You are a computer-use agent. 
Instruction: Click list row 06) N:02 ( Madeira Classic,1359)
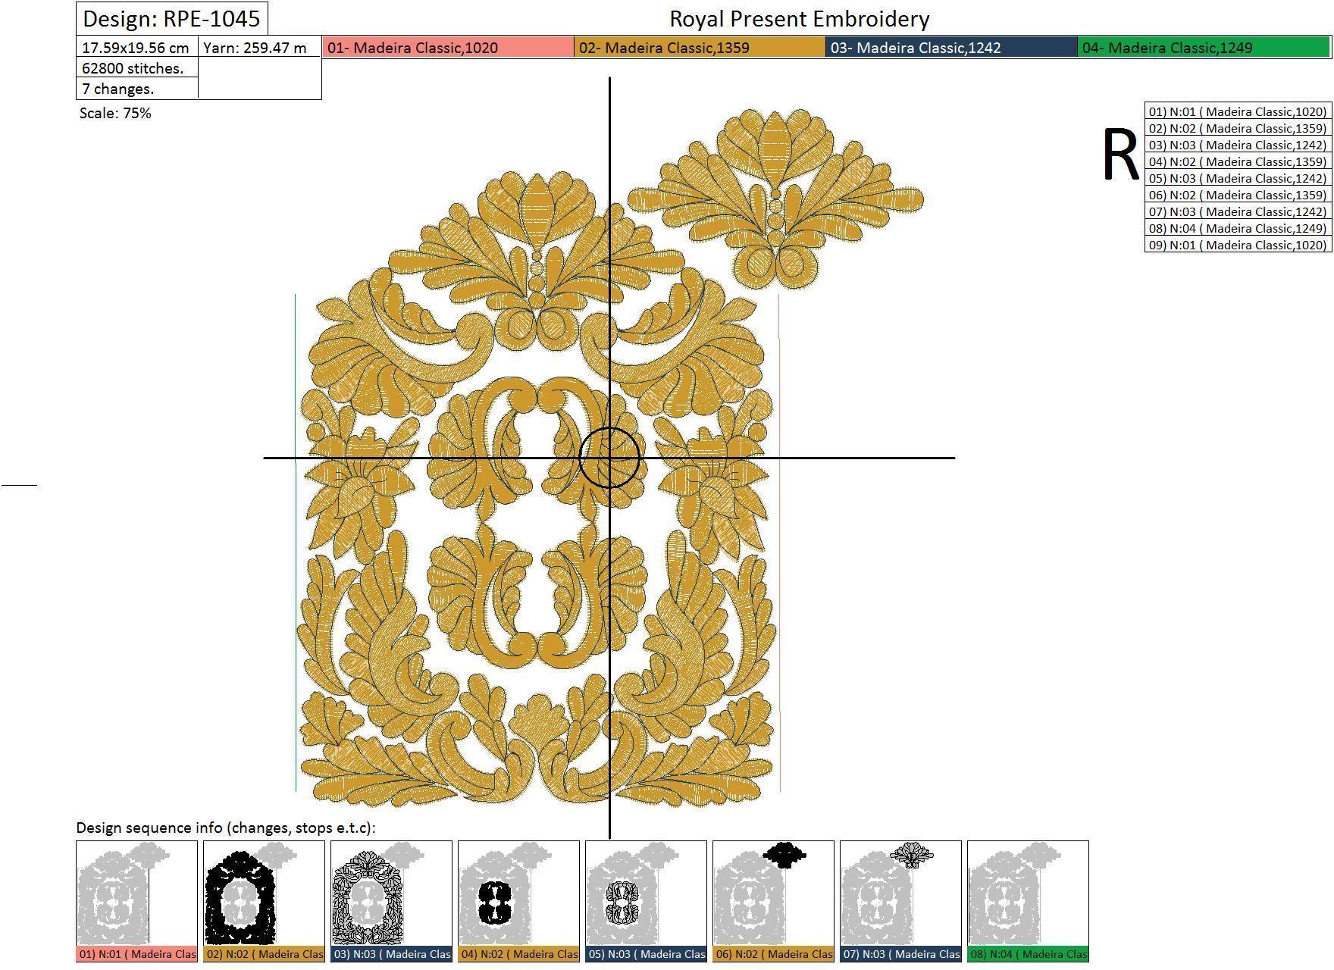(1238, 195)
